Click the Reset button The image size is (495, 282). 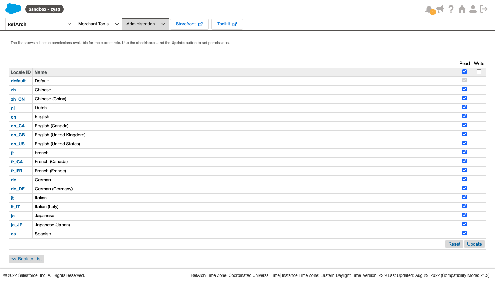tap(454, 244)
